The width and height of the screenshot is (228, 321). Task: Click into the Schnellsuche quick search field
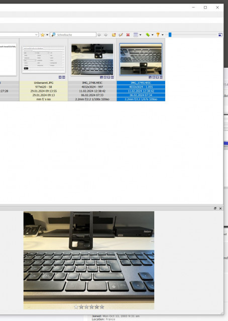(73, 35)
